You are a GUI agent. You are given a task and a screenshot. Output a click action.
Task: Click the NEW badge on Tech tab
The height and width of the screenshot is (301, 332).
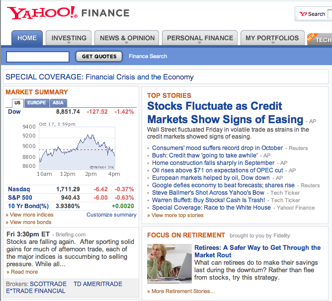click(x=311, y=37)
